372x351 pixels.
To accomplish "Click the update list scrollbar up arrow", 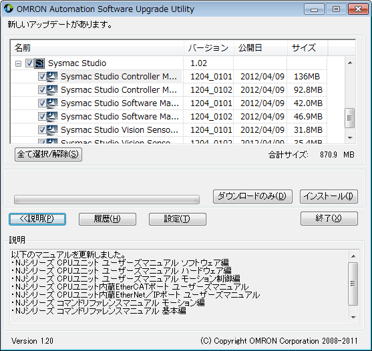I will (x=350, y=63).
